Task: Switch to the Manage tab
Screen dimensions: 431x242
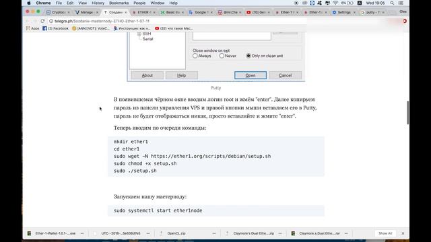Action: pos(87,12)
